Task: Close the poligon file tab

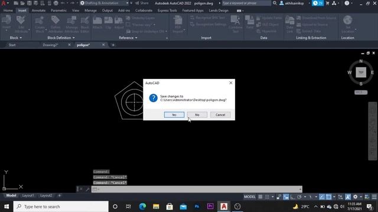Action: [103, 45]
